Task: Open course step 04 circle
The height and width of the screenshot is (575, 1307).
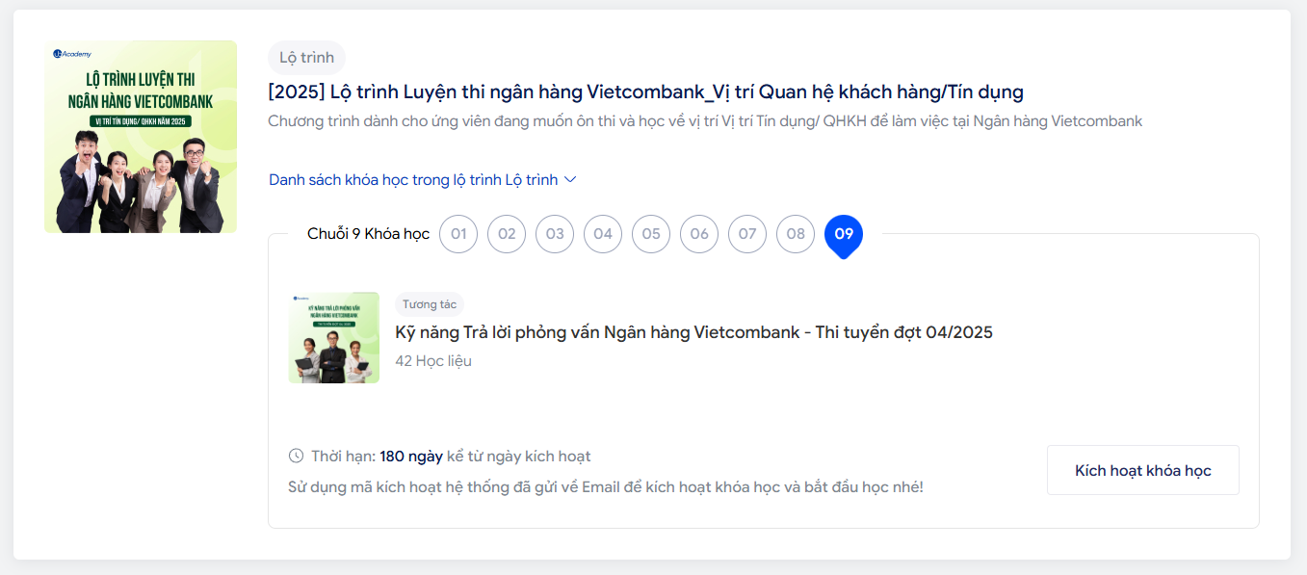Action: pyautogui.click(x=603, y=234)
